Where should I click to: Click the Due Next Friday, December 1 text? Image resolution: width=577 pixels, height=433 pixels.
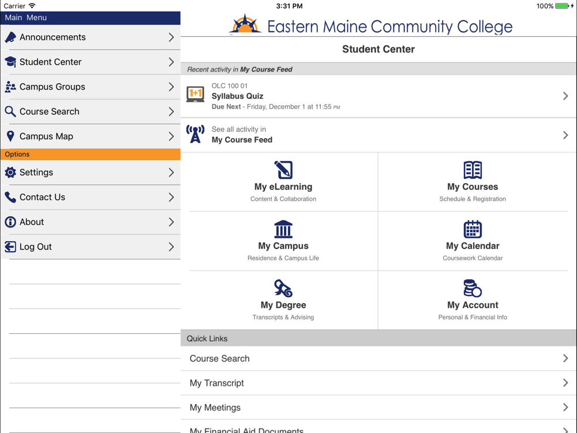click(276, 107)
